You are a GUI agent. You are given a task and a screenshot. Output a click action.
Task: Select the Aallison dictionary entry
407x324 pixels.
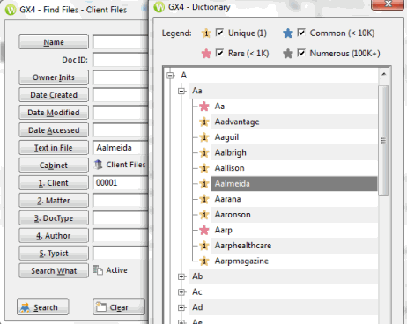pyautogui.click(x=229, y=168)
